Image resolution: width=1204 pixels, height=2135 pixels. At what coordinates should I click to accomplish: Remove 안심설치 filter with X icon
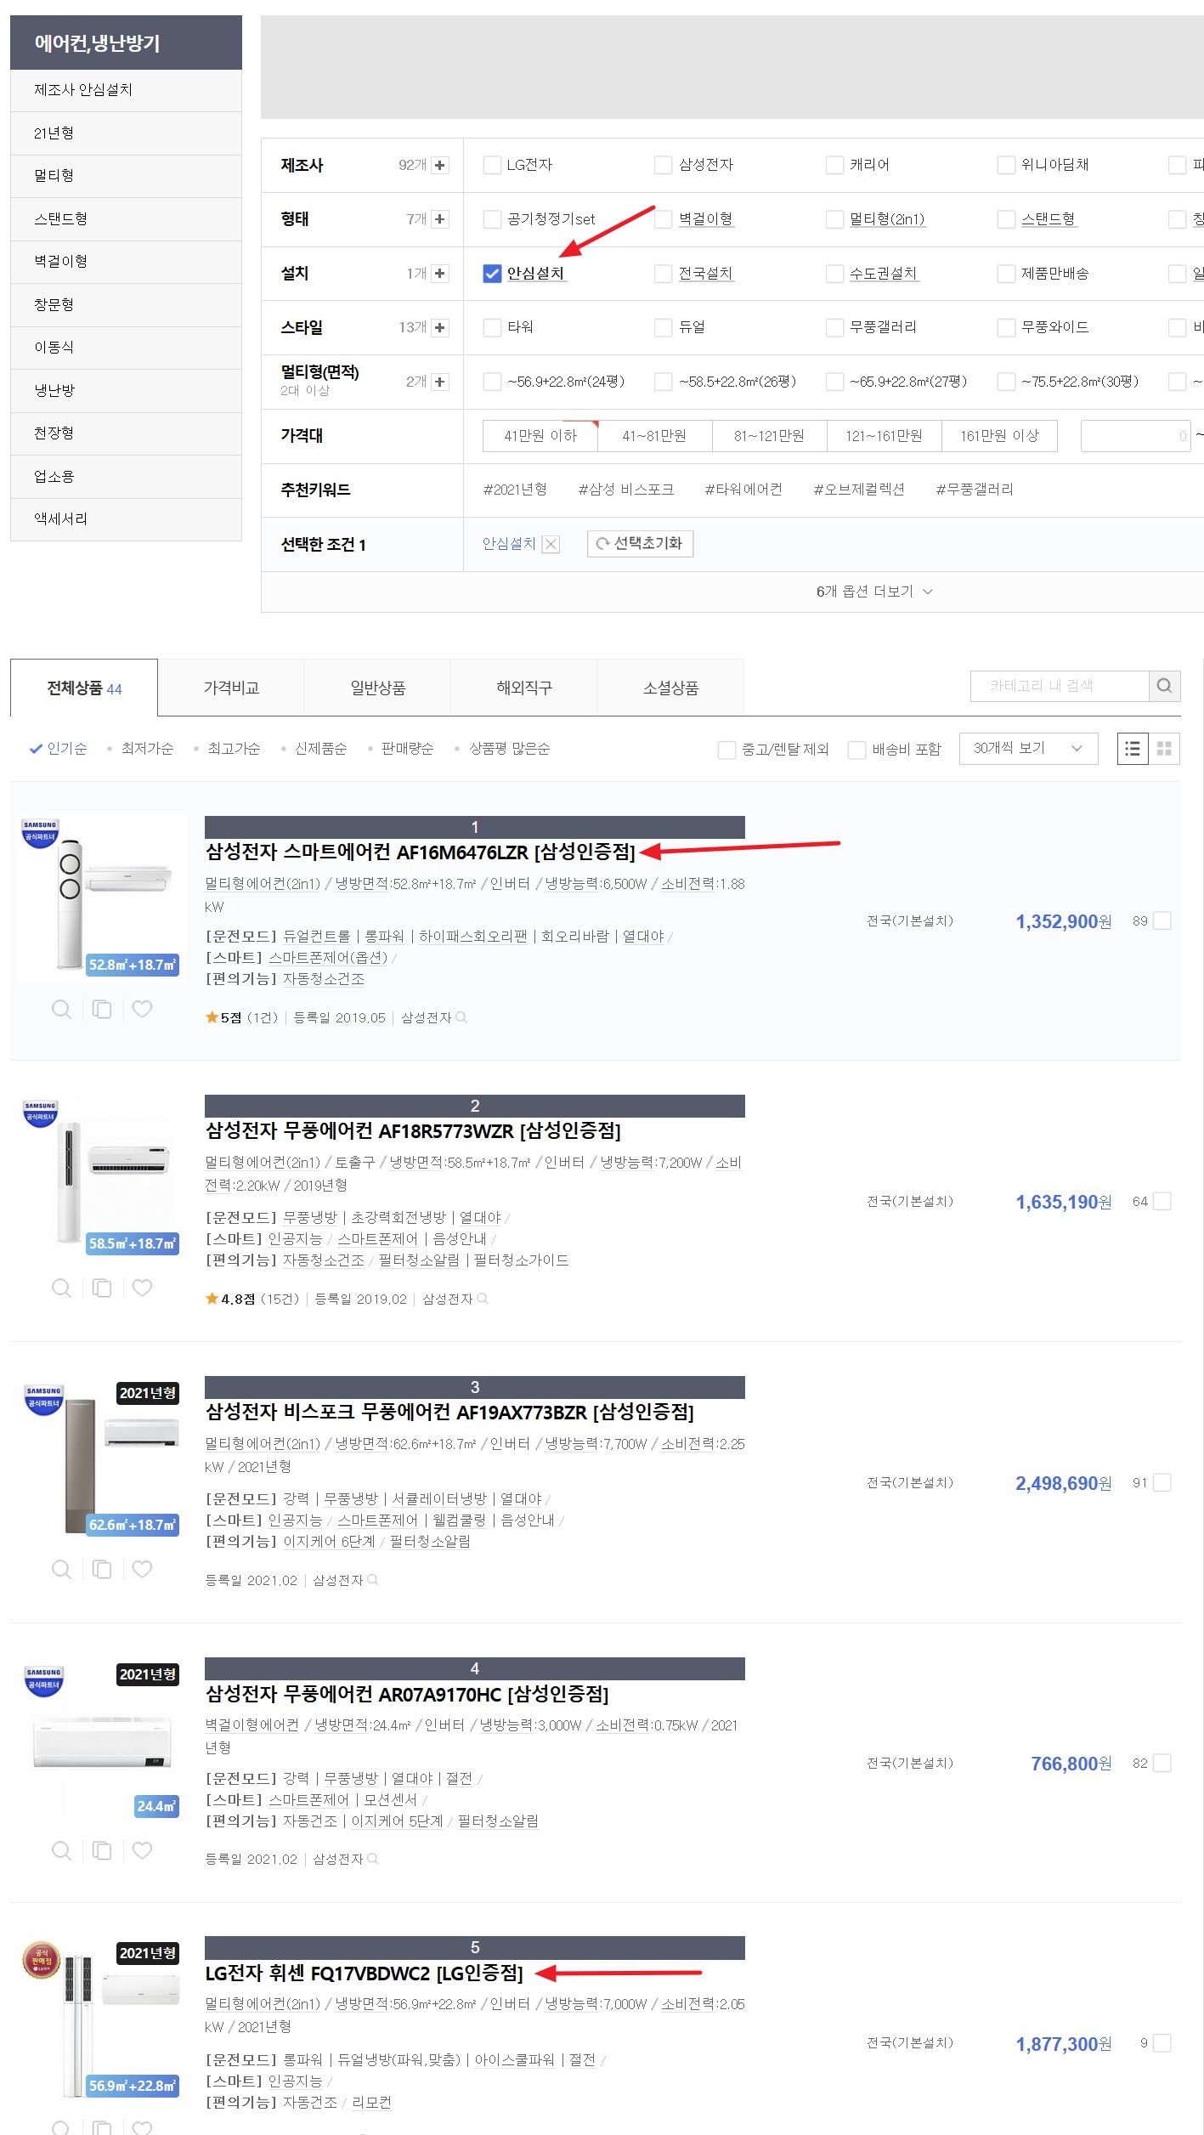click(551, 544)
